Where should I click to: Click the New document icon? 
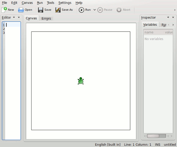(x=4, y=10)
